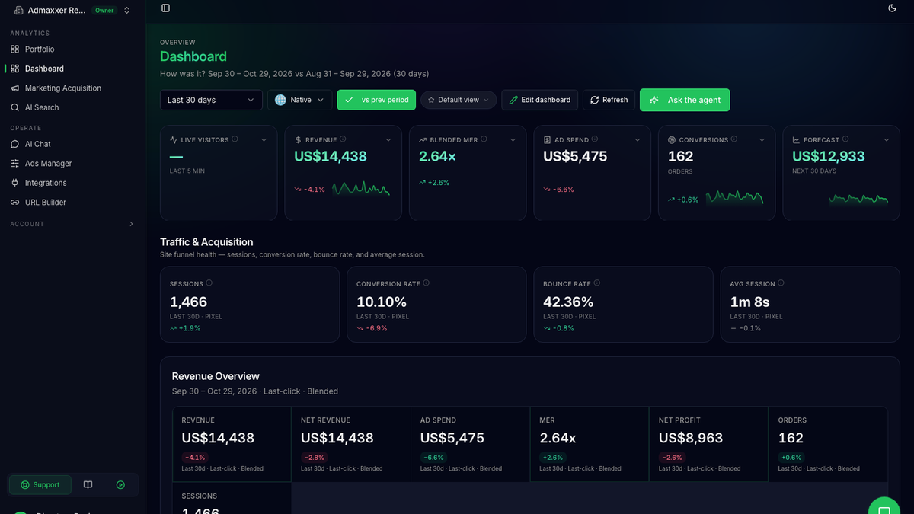Click the chart icon on Forecast card

click(796, 140)
